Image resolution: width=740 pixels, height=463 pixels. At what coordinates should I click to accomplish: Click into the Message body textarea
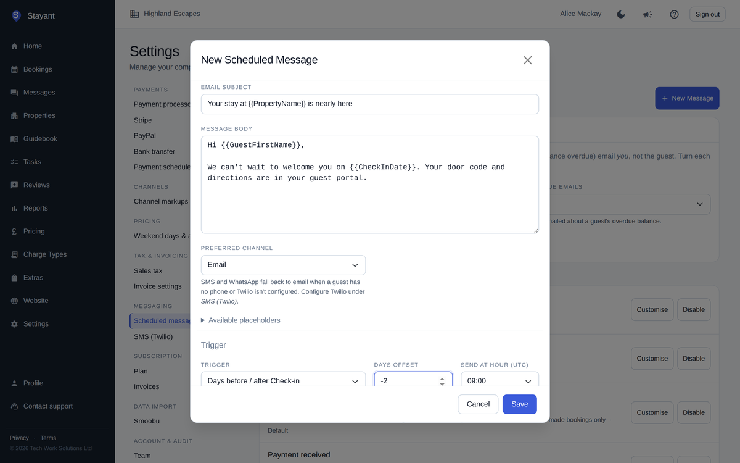pos(370,185)
